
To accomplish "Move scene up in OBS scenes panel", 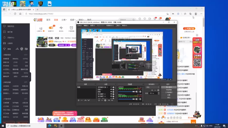I will tap(85, 100).
